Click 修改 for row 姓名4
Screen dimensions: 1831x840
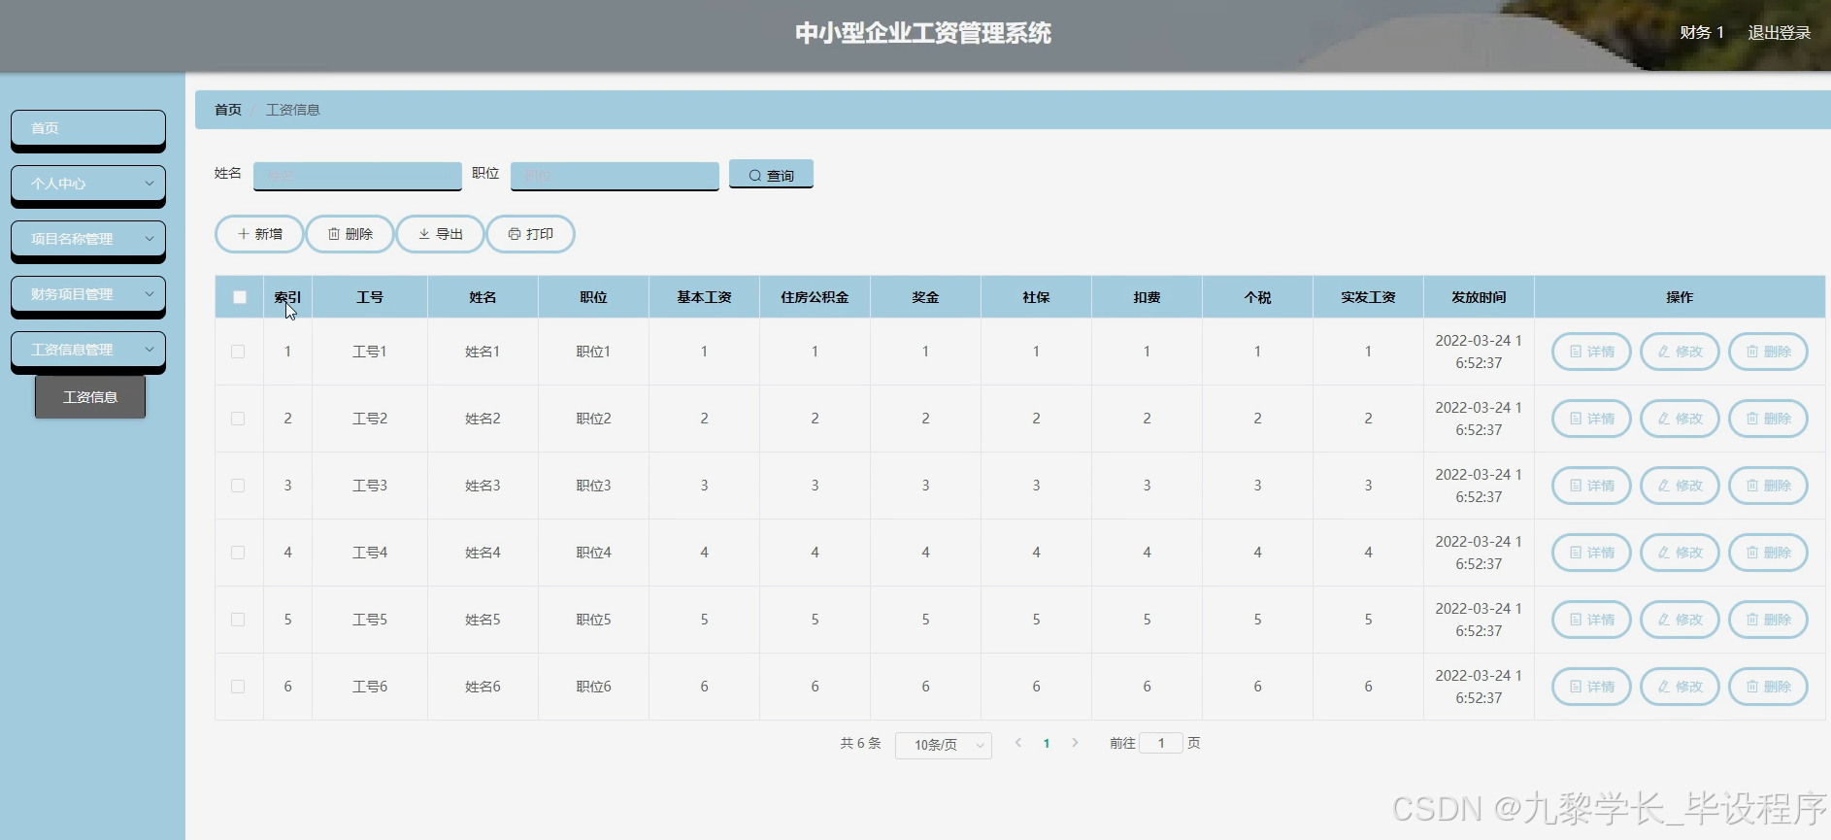point(1680,553)
